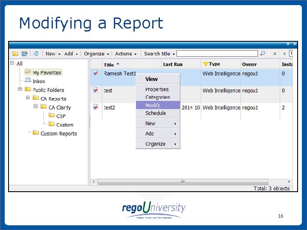
Task: Select Schedule in the context menu
Action: [158, 113]
